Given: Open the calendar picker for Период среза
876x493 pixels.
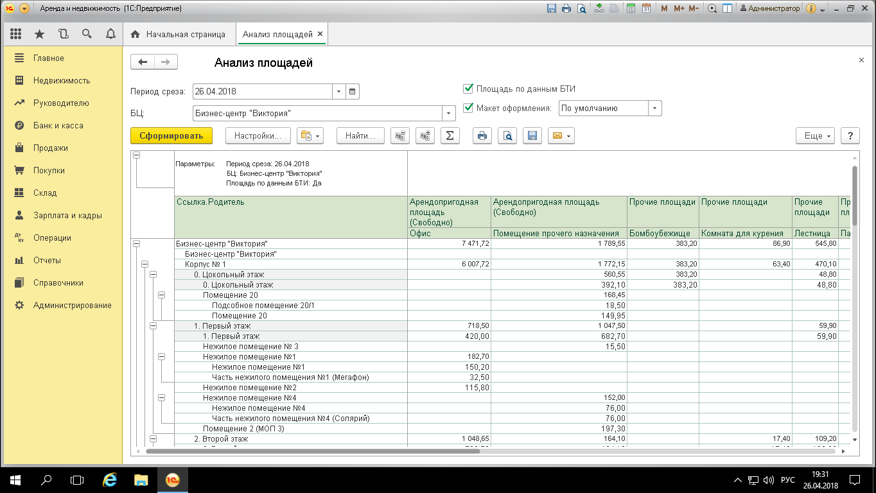Looking at the screenshot, I should pos(352,92).
